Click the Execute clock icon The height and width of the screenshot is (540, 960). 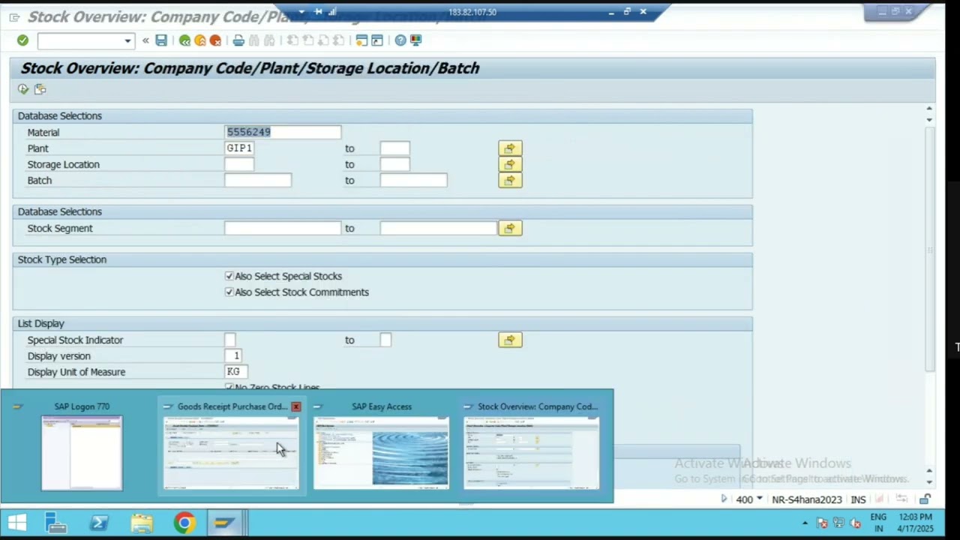coord(23,89)
